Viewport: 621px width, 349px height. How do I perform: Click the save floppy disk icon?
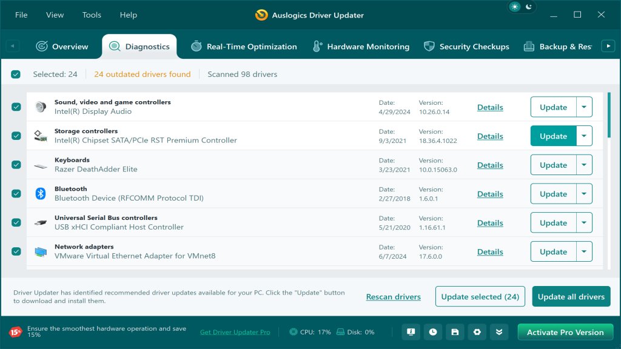click(455, 332)
